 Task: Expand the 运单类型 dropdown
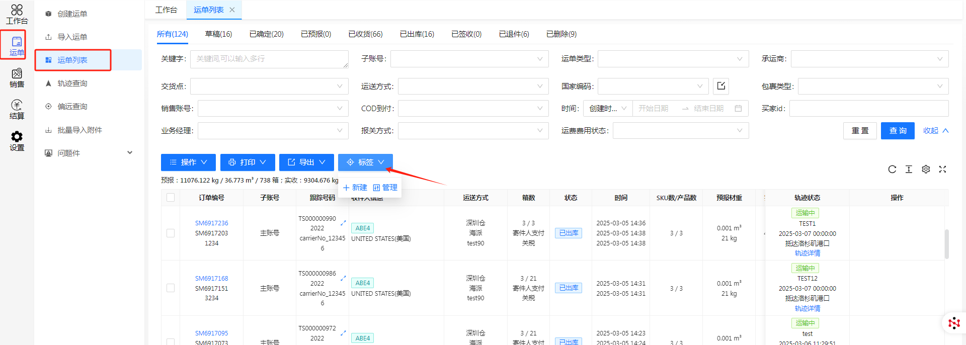point(673,59)
